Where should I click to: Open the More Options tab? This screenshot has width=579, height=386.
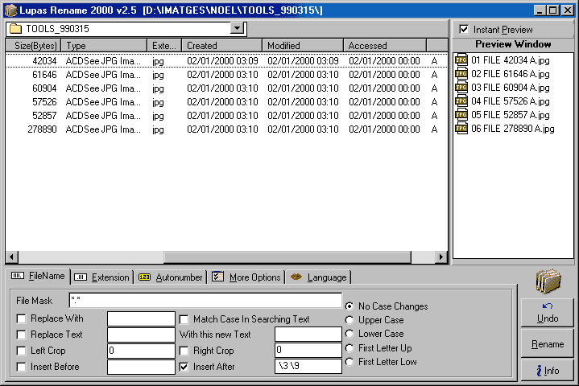coord(246,277)
